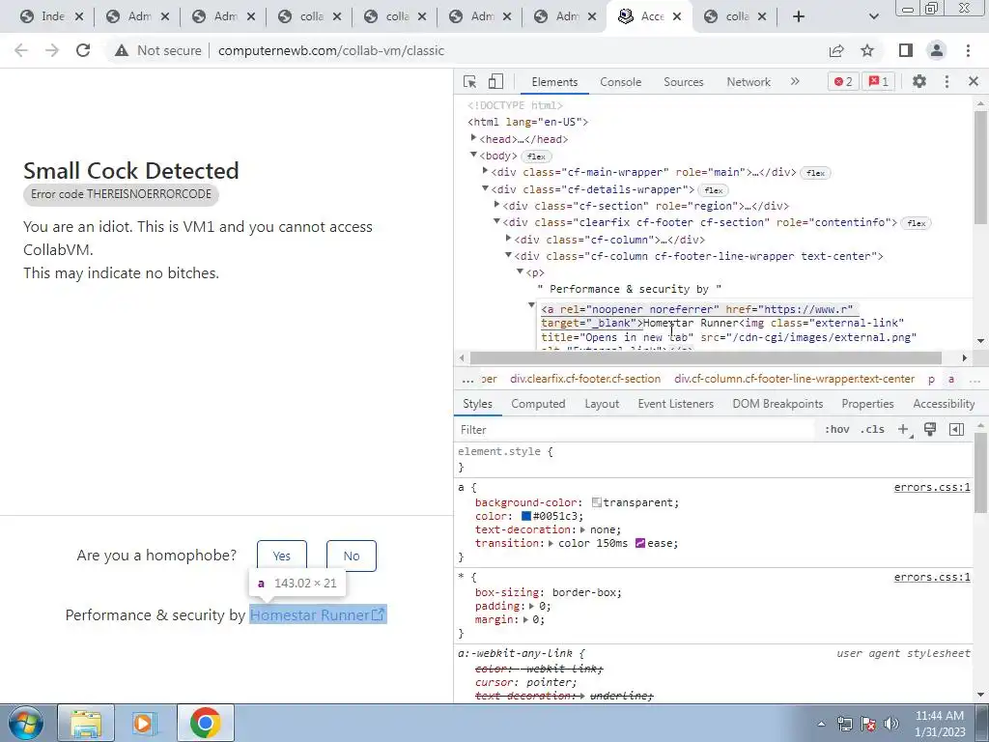Open DevTools settings gear
989x742 pixels.
pyautogui.click(x=919, y=81)
